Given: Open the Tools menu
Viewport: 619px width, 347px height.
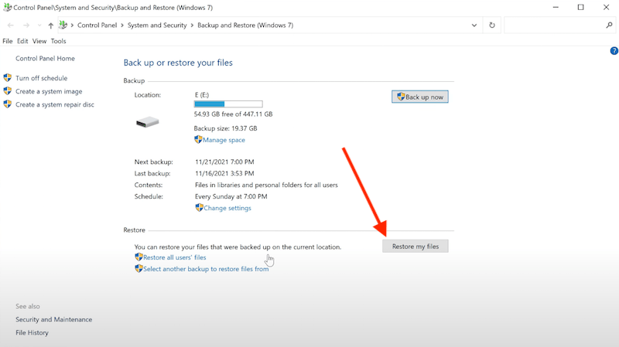Looking at the screenshot, I should pos(59,41).
